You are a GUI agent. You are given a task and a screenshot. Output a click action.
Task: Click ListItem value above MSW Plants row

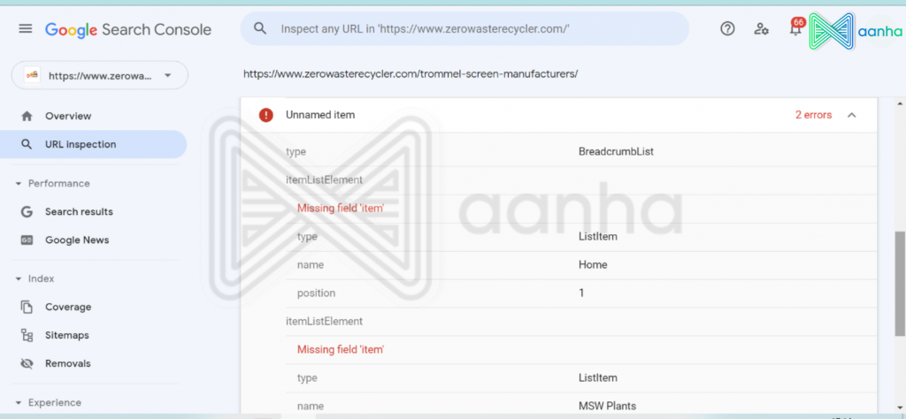click(x=598, y=378)
